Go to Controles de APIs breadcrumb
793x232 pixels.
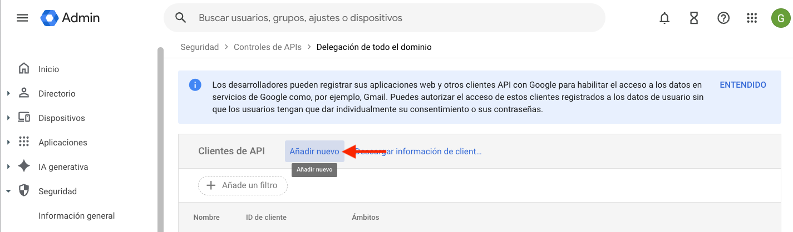click(x=267, y=47)
